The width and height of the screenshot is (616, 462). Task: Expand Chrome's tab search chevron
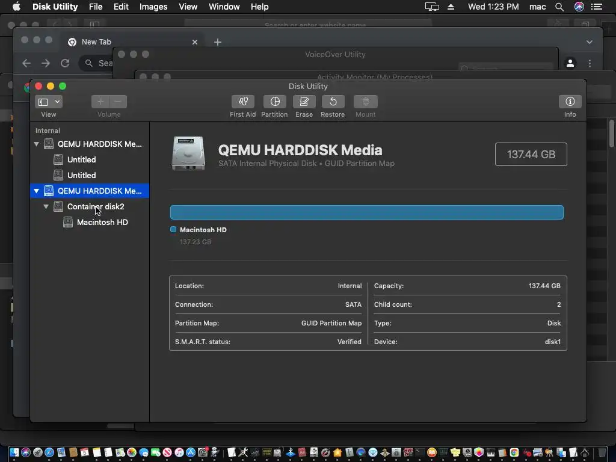[x=590, y=42]
